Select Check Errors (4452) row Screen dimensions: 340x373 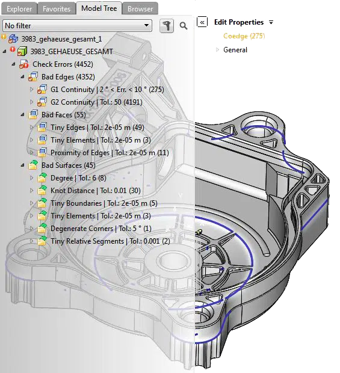click(x=63, y=64)
